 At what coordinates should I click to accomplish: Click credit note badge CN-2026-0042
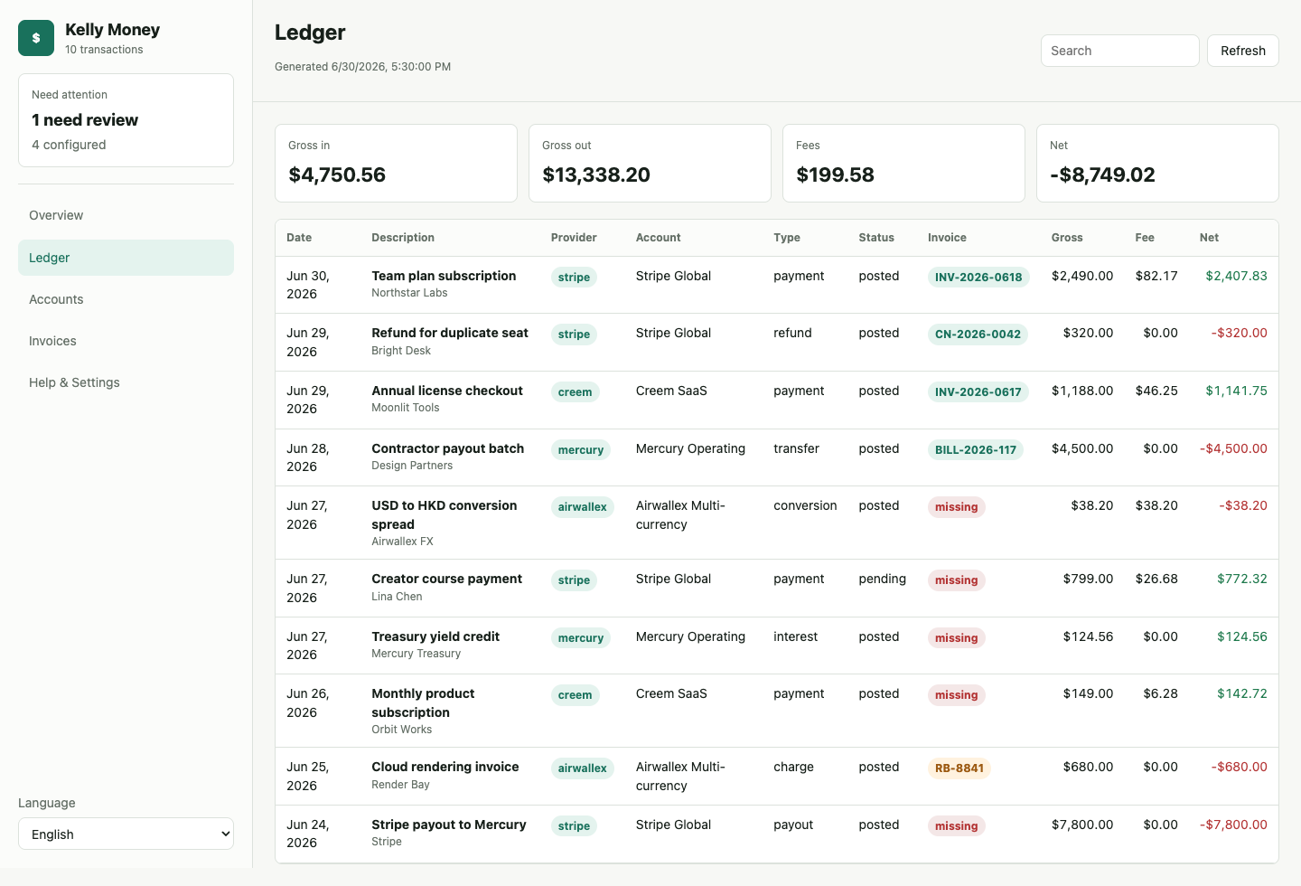[x=978, y=335]
